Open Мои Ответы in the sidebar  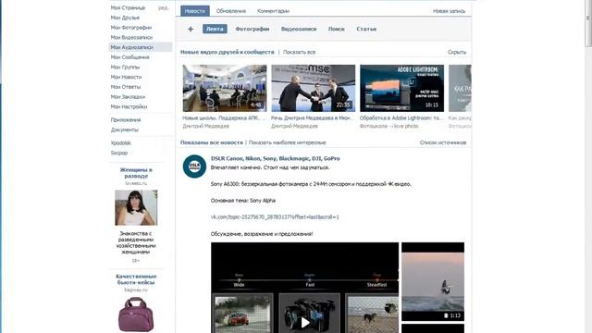pos(126,86)
